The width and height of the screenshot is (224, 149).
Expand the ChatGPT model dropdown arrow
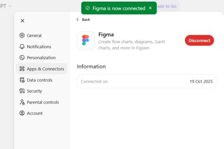10,6
